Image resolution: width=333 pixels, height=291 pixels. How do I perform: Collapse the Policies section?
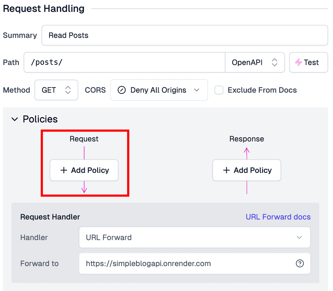tap(15, 119)
